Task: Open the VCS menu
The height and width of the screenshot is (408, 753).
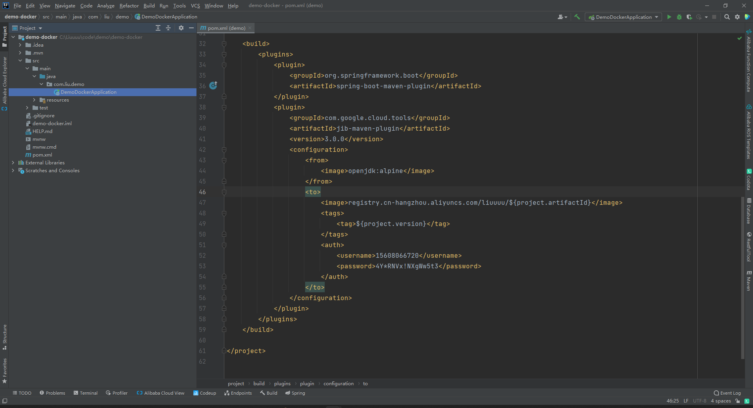Action: [195, 5]
